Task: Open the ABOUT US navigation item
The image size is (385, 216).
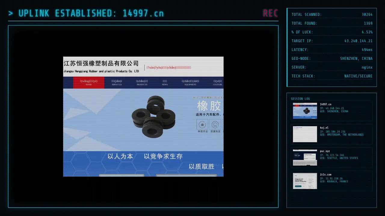Action: [x=117, y=82]
